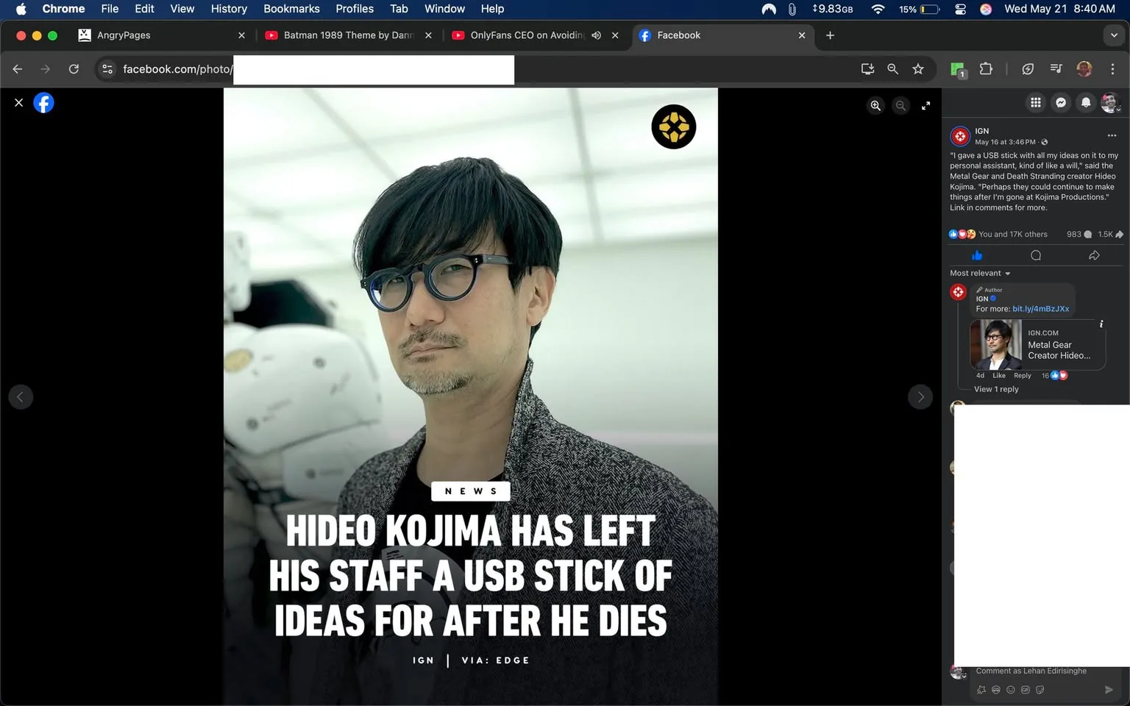The image size is (1130, 706).
Task: Open Messenger chats
Action: point(1061,103)
